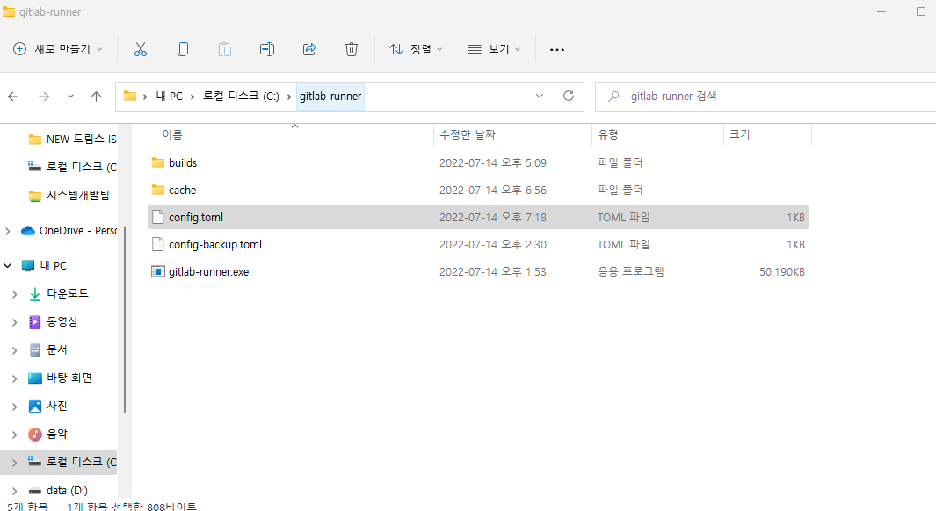The height and width of the screenshot is (511, 936).
Task: Open the recent locations dropdown arrow
Action: (70, 96)
